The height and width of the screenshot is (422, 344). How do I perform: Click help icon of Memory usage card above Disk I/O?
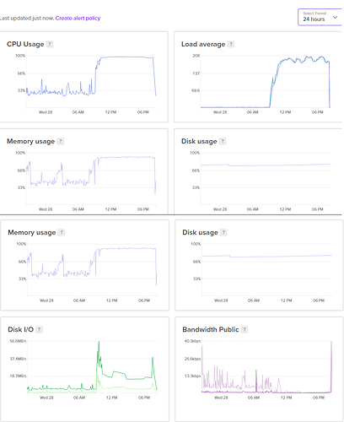[x=62, y=232]
